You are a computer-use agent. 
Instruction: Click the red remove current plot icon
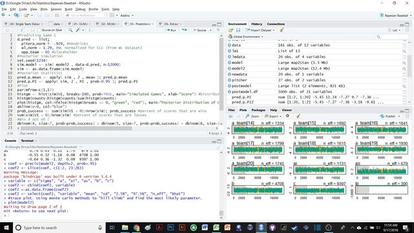click(x=287, y=116)
